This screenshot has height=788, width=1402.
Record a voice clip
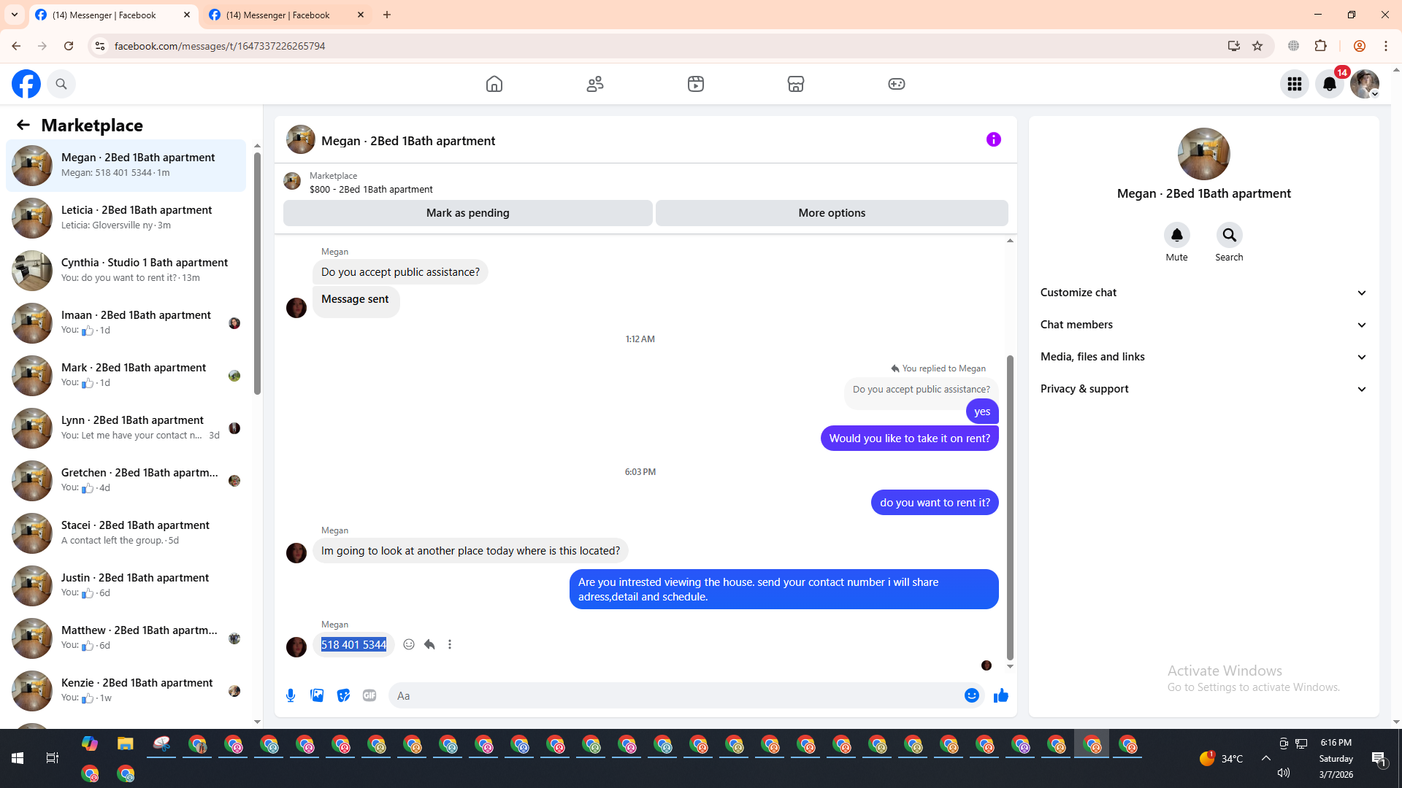point(291,695)
